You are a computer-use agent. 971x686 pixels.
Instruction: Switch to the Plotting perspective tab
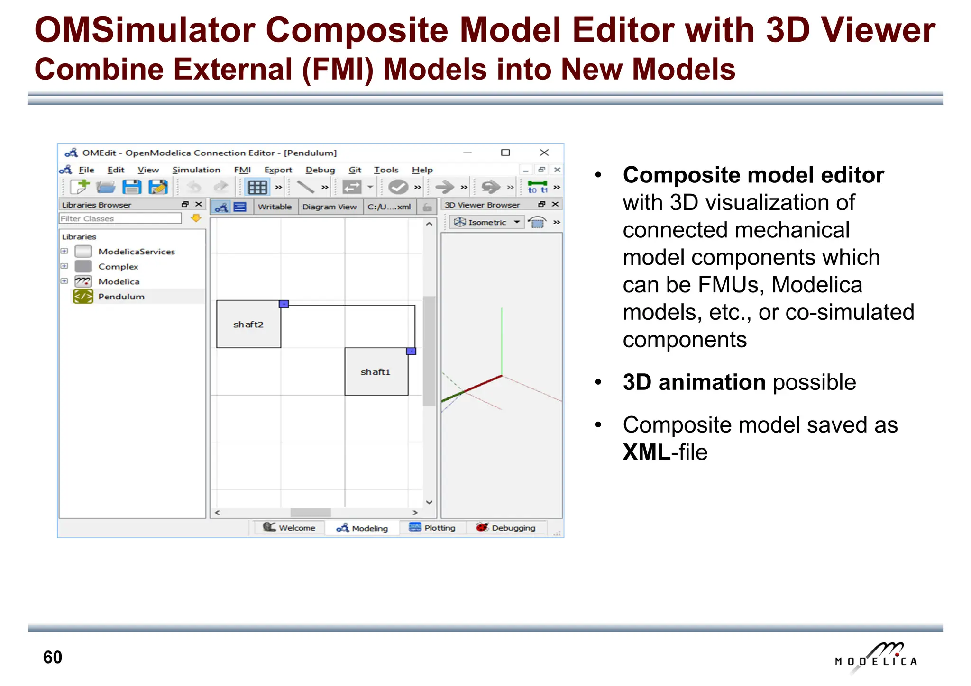[432, 528]
